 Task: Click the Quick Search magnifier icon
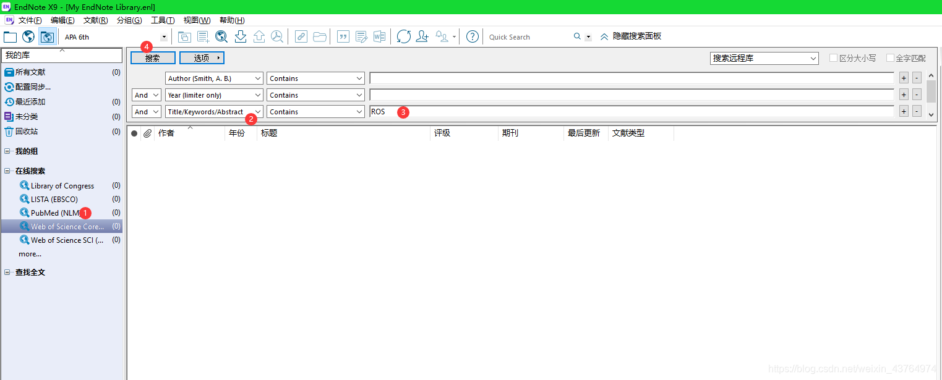click(x=577, y=36)
